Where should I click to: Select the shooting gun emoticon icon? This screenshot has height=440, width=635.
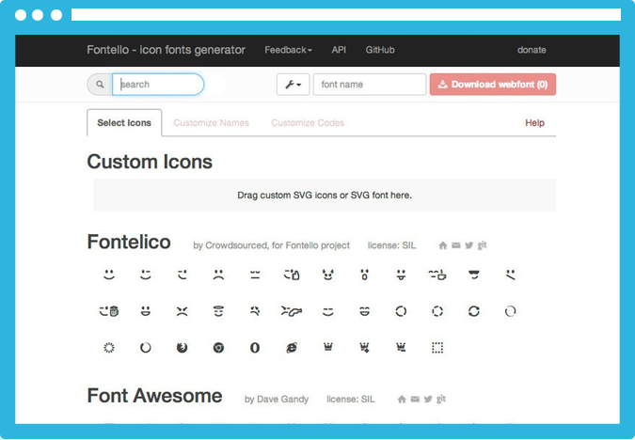(x=292, y=311)
